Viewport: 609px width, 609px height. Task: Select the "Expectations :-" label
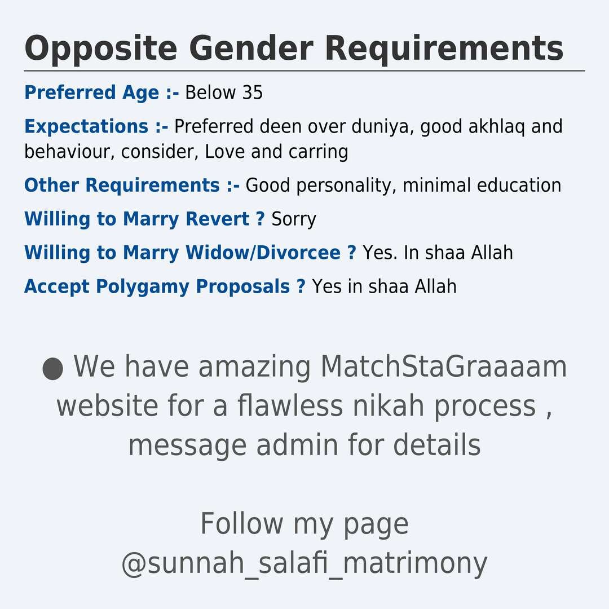pyautogui.click(x=96, y=126)
